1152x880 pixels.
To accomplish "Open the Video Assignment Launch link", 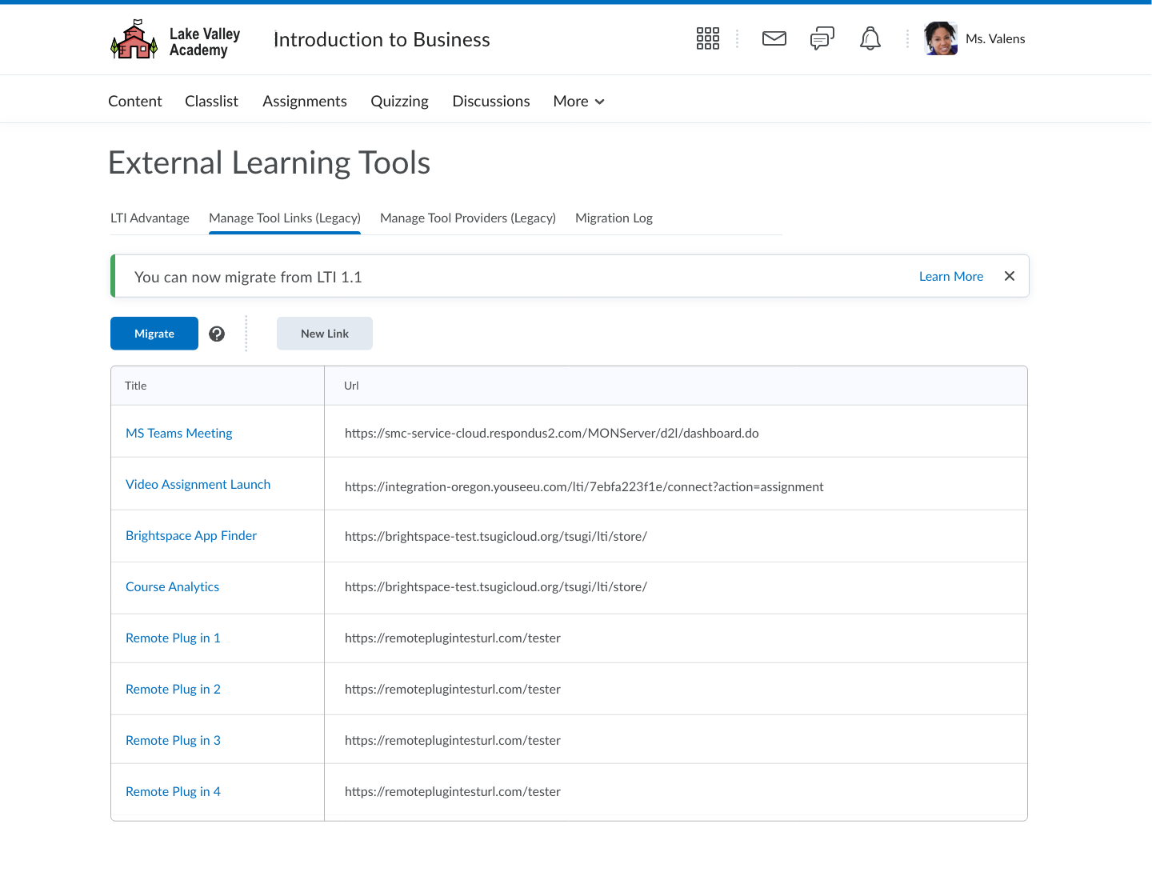I will coord(198,484).
